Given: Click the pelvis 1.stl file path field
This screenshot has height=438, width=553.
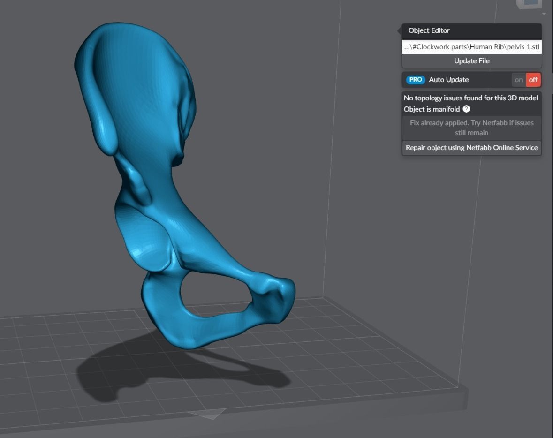Looking at the screenshot, I should (x=471, y=46).
